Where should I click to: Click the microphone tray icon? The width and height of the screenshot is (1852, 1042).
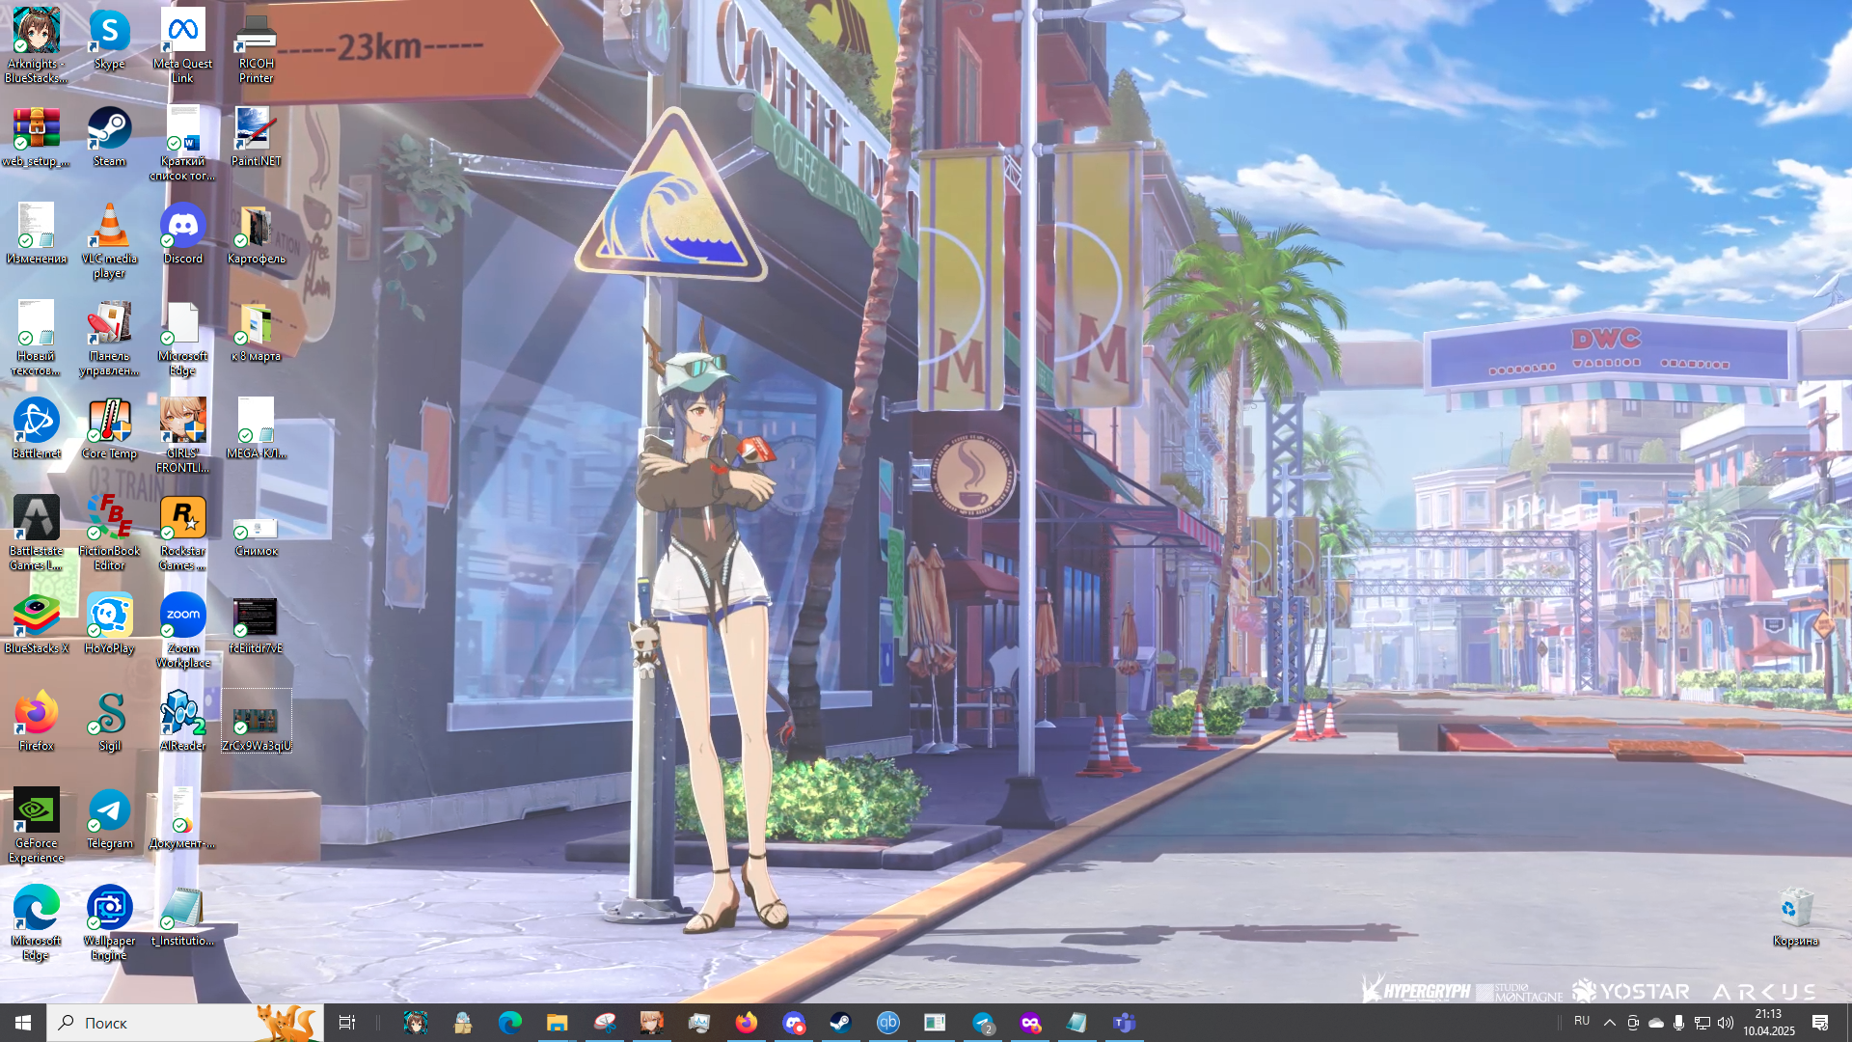[x=1679, y=1023]
